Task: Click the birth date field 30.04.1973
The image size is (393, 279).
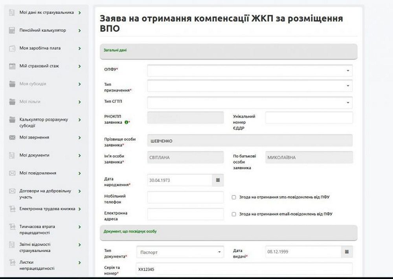Action: [180, 180]
